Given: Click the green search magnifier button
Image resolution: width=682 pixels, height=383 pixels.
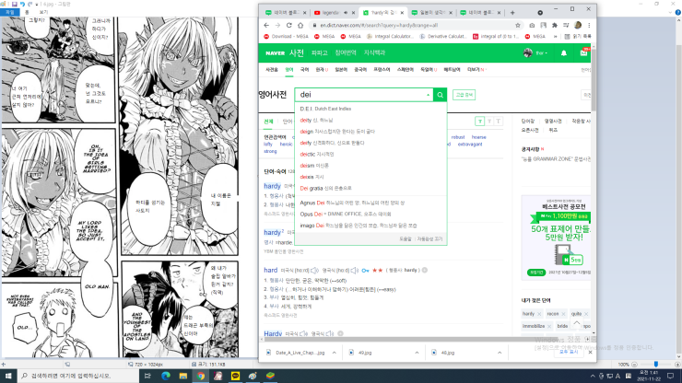Looking at the screenshot, I should (441, 95).
